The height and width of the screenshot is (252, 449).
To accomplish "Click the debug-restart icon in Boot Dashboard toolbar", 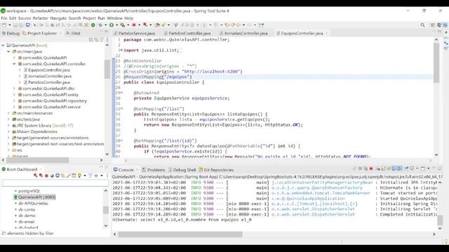I will pos(41,176).
